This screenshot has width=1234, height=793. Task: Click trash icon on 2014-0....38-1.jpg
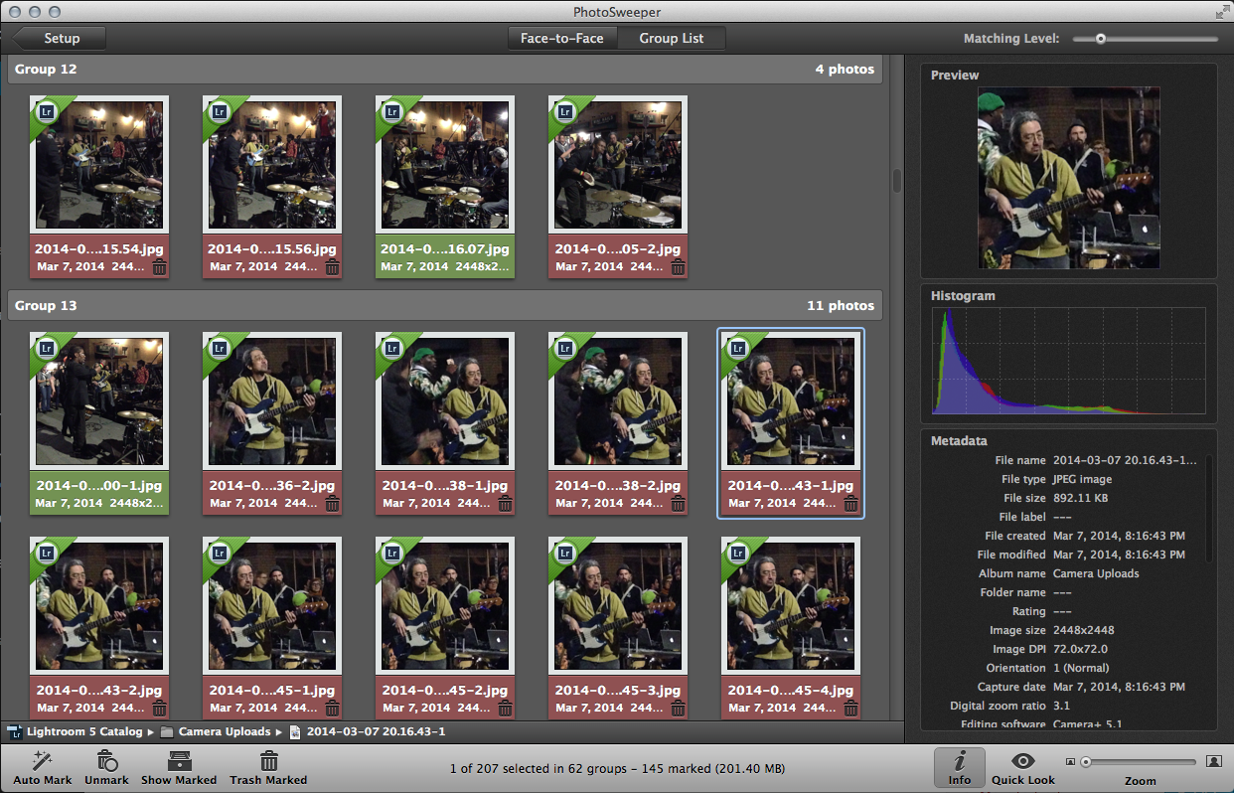505,503
